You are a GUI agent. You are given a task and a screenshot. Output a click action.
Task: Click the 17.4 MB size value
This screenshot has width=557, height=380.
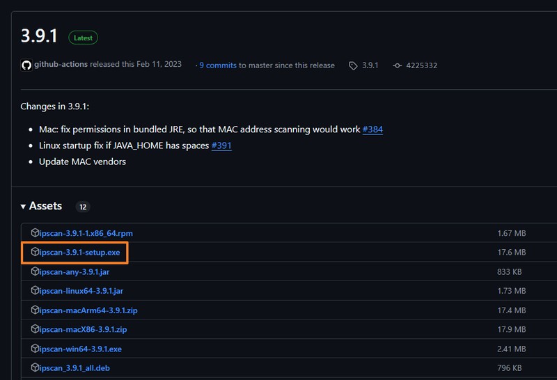click(512, 310)
